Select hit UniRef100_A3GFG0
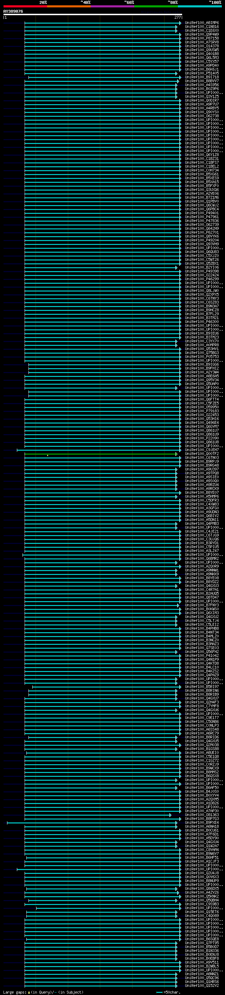 (x=201, y=508)
